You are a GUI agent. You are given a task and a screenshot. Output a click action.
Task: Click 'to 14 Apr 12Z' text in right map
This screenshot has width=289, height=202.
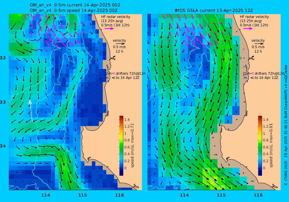point(266,78)
